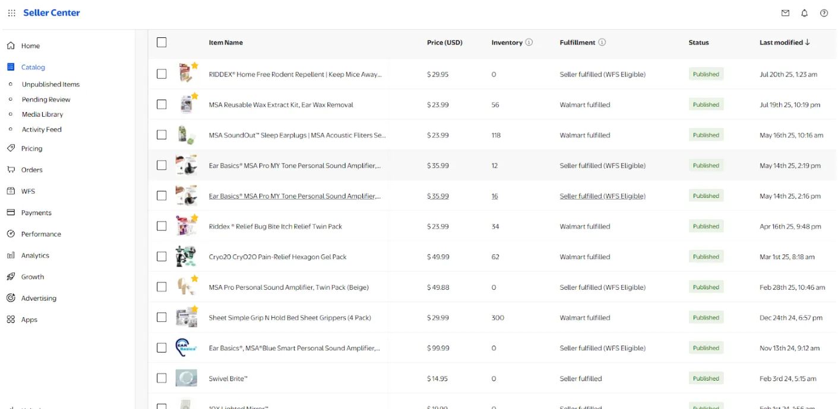The width and height of the screenshot is (838, 409).
Task: Check the Sheet Simple Bed Sheet Grippers row
Action: 162,317
